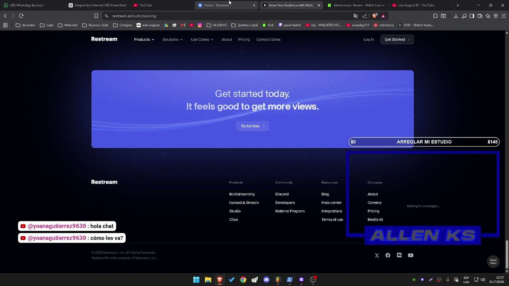The height and width of the screenshot is (286, 509).
Task: Open Restream Facebook page icon
Action: click(388, 255)
